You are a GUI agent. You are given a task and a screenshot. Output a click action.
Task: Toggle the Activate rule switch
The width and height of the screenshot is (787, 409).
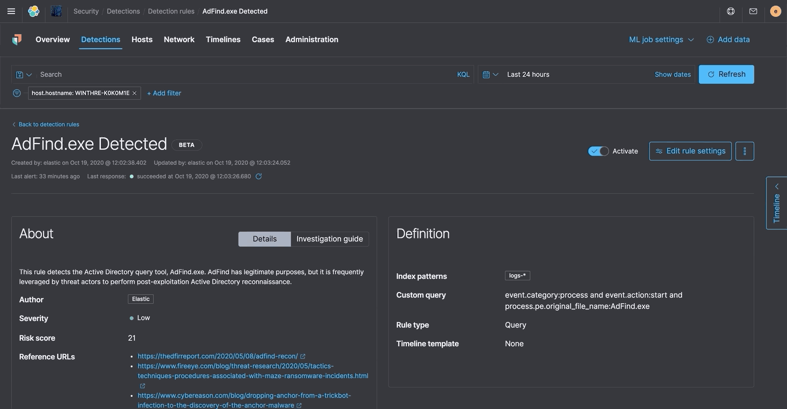click(x=598, y=151)
